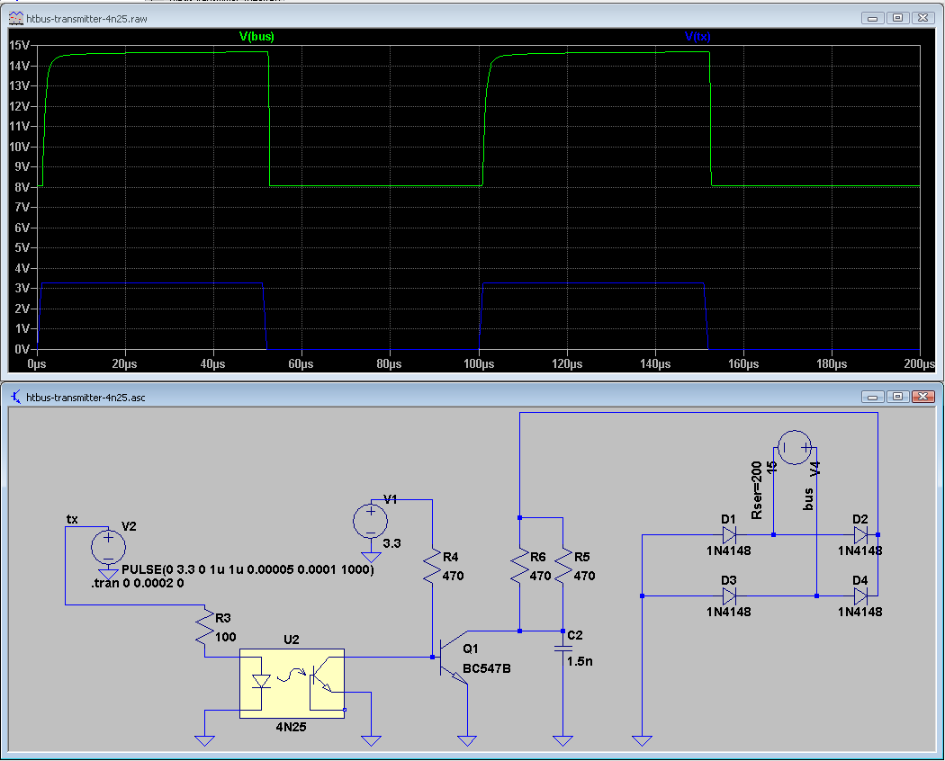Viewport: 945px width, 761px height.
Task: Restore down the schematic window
Action: coord(897,396)
